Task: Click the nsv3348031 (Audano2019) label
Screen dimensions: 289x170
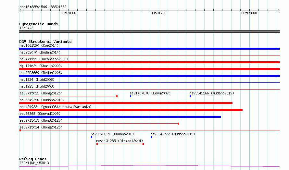Action: point(113,134)
